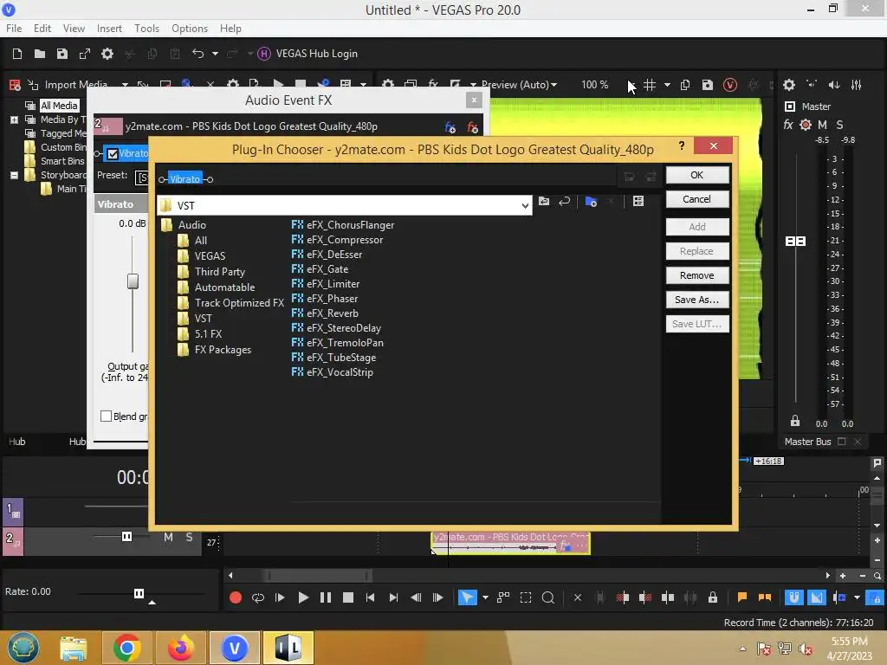887x665 pixels.
Task: Select the Vibrato plug-in in chain
Action: click(185, 179)
